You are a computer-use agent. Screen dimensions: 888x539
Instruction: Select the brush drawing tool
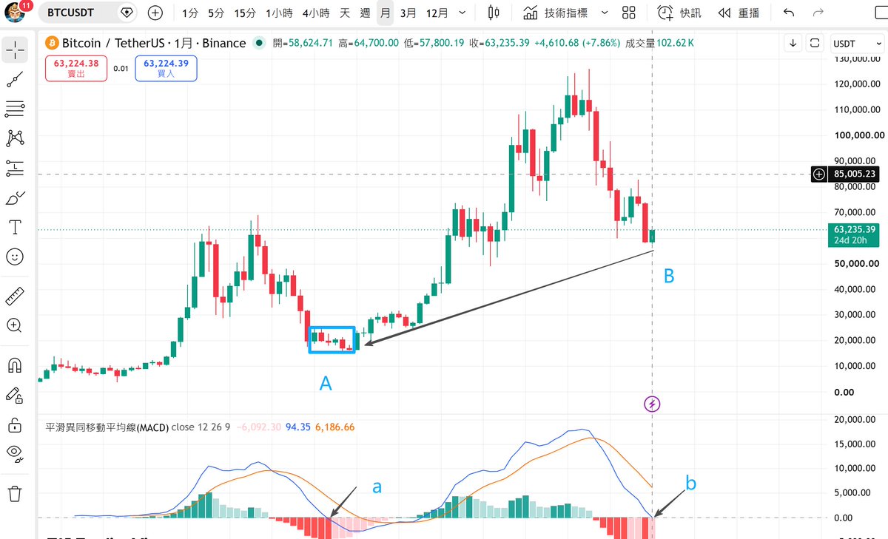coord(15,198)
